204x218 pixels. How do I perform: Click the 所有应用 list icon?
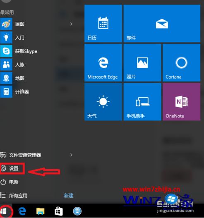[x=3, y=195]
